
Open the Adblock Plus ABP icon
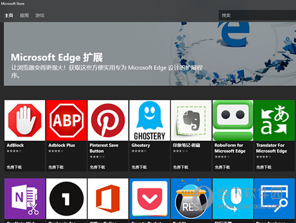pyautogui.click(x=66, y=120)
